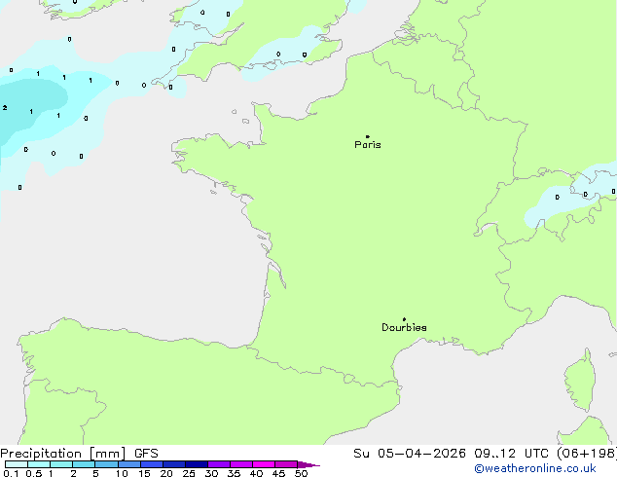Pick the 15 mm legend swatch
617x477 pixels.
point(152,464)
